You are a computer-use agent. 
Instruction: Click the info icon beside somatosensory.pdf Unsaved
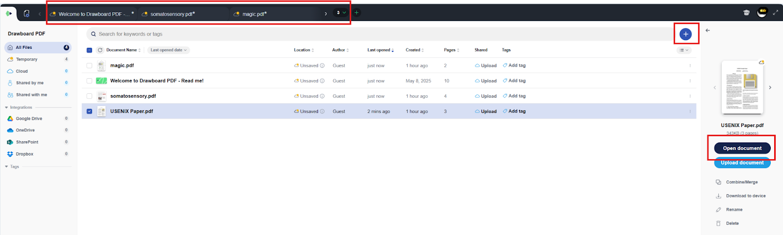[322, 96]
